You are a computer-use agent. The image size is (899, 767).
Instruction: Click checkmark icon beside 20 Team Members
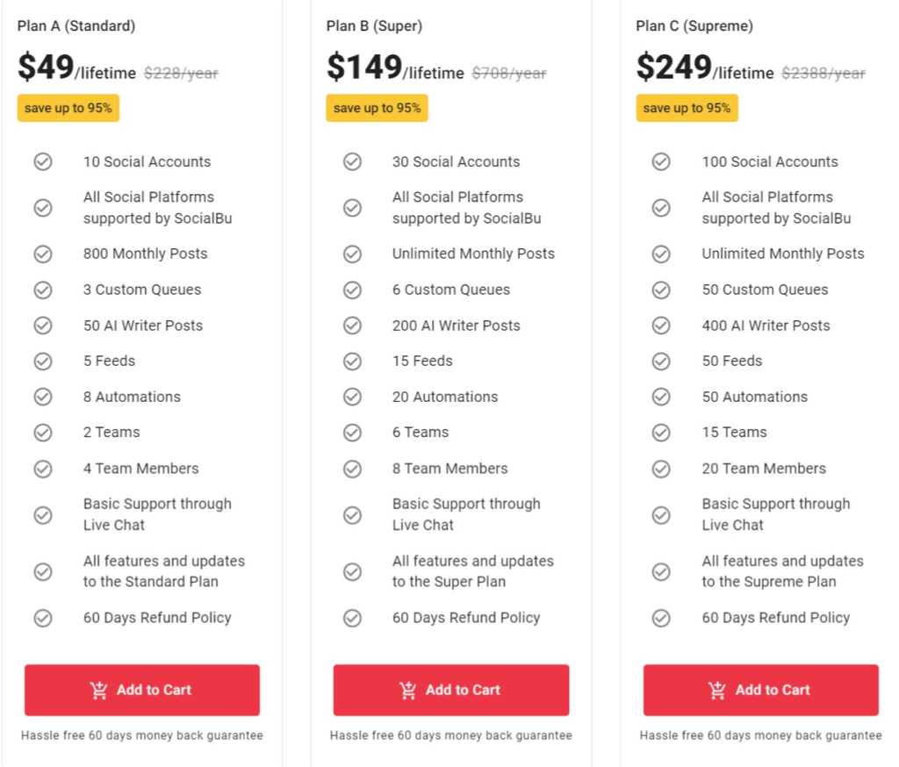(x=661, y=469)
